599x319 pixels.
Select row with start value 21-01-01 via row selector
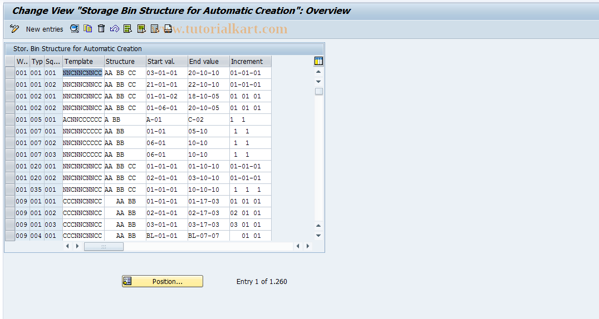click(x=10, y=84)
